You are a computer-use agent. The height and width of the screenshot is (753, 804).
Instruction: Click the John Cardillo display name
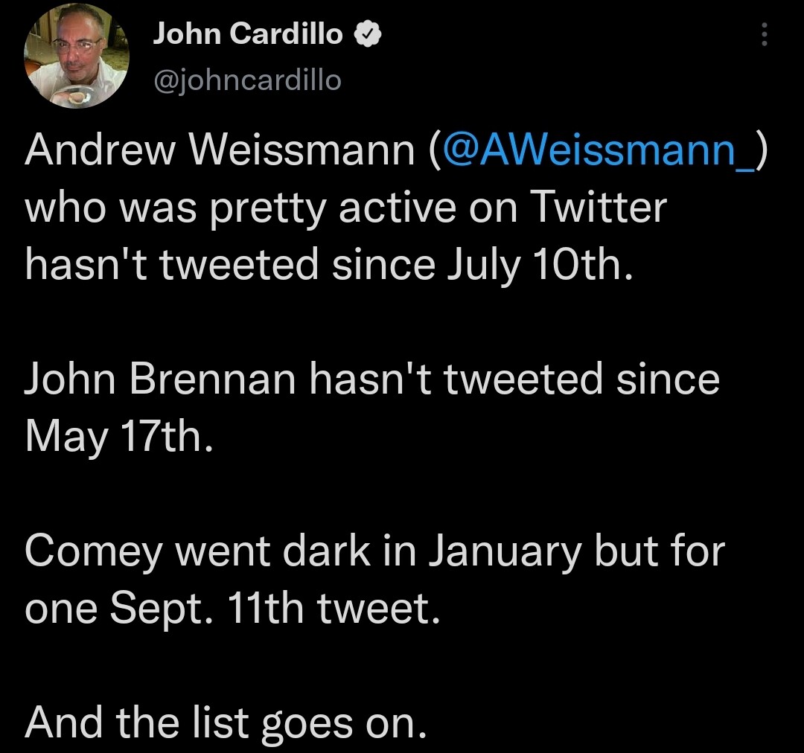[249, 34]
